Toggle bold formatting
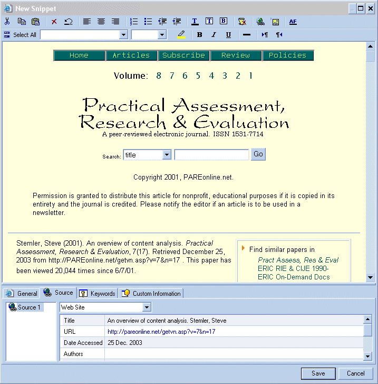 point(199,35)
